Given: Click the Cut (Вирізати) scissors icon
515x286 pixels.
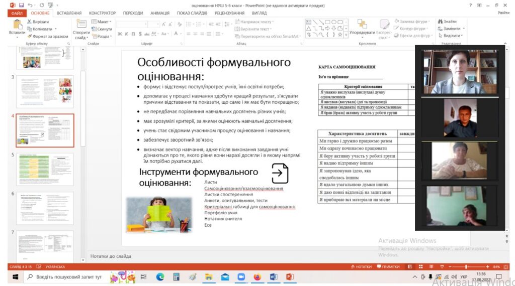Looking at the screenshot, I should (x=30, y=22).
